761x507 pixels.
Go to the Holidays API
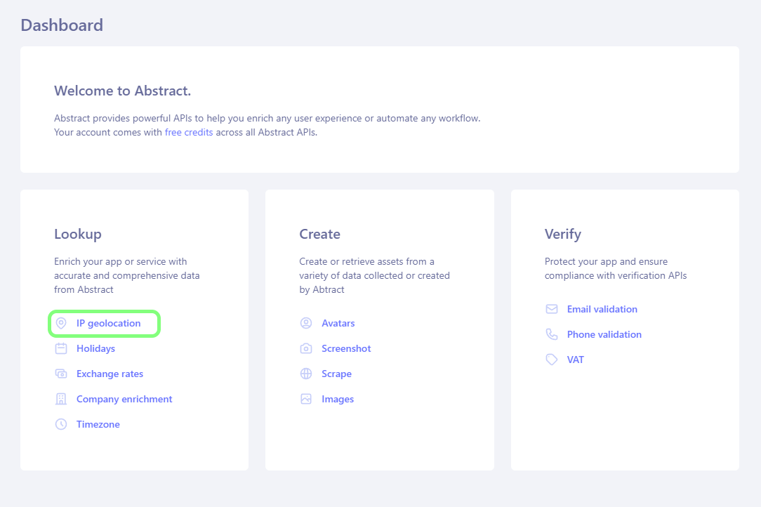click(x=95, y=348)
